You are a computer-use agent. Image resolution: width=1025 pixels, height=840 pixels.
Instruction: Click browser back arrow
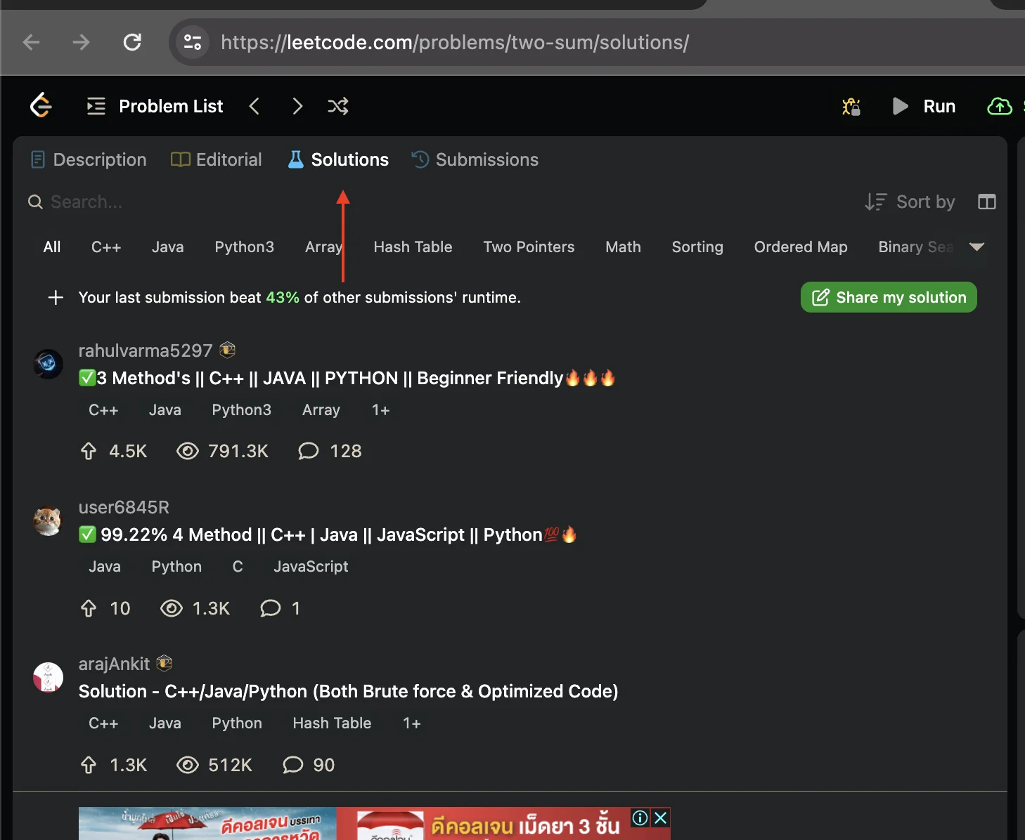click(31, 42)
